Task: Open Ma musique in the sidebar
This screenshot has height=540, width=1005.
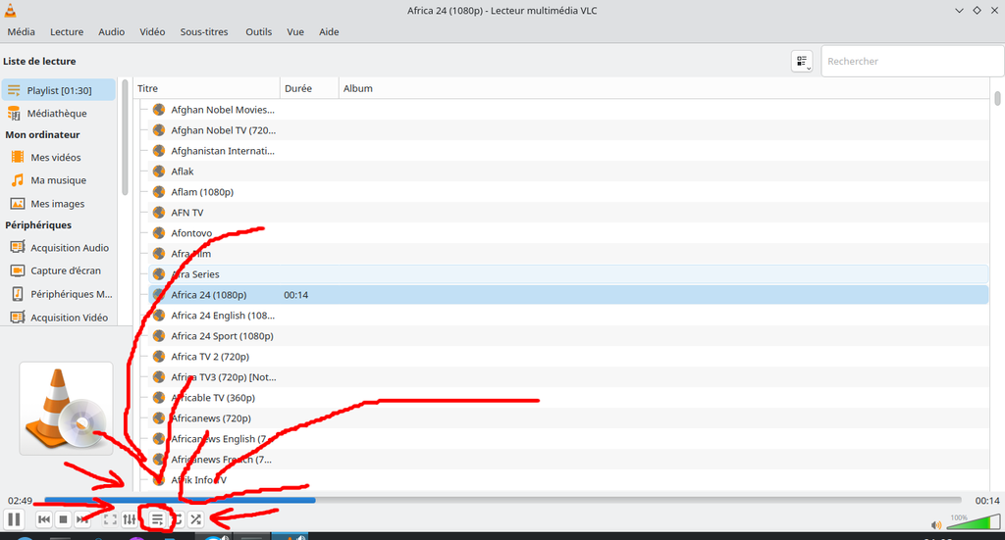Action: click(59, 180)
